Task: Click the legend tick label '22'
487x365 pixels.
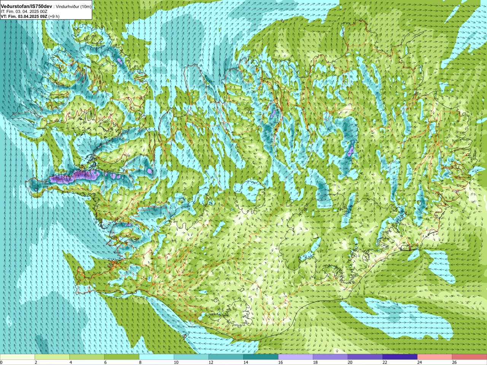Action: pyautogui.click(x=385, y=362)
